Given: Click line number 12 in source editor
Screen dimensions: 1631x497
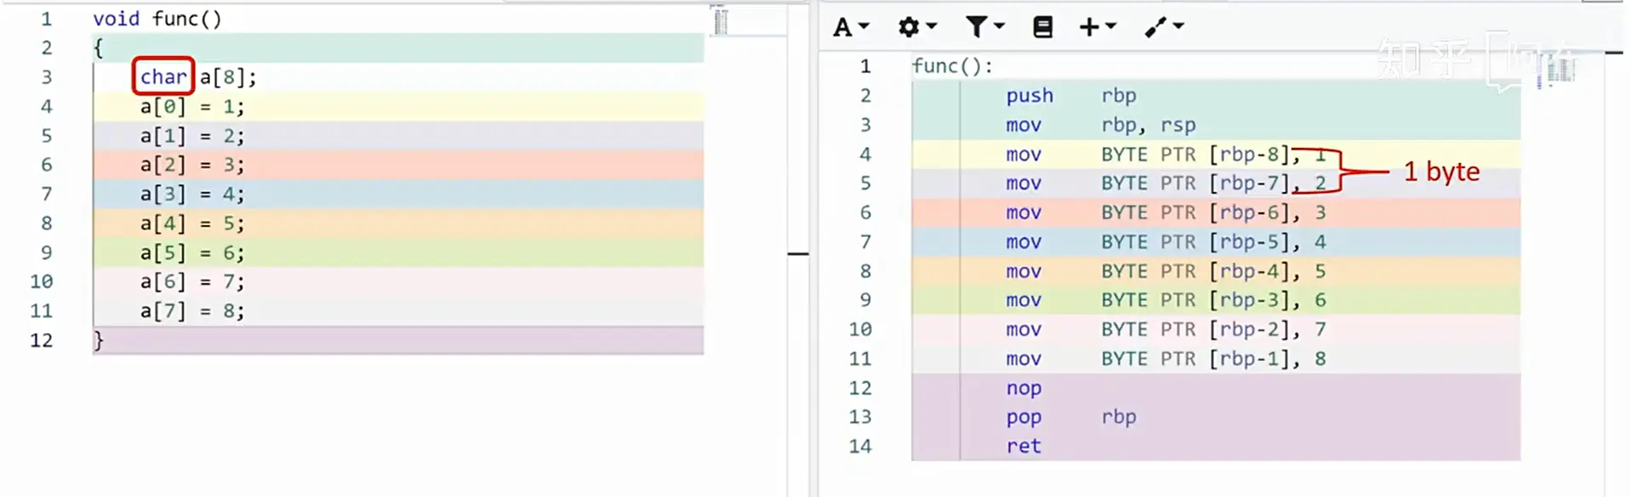Looking at the screenshot, I should pos(42,340).
